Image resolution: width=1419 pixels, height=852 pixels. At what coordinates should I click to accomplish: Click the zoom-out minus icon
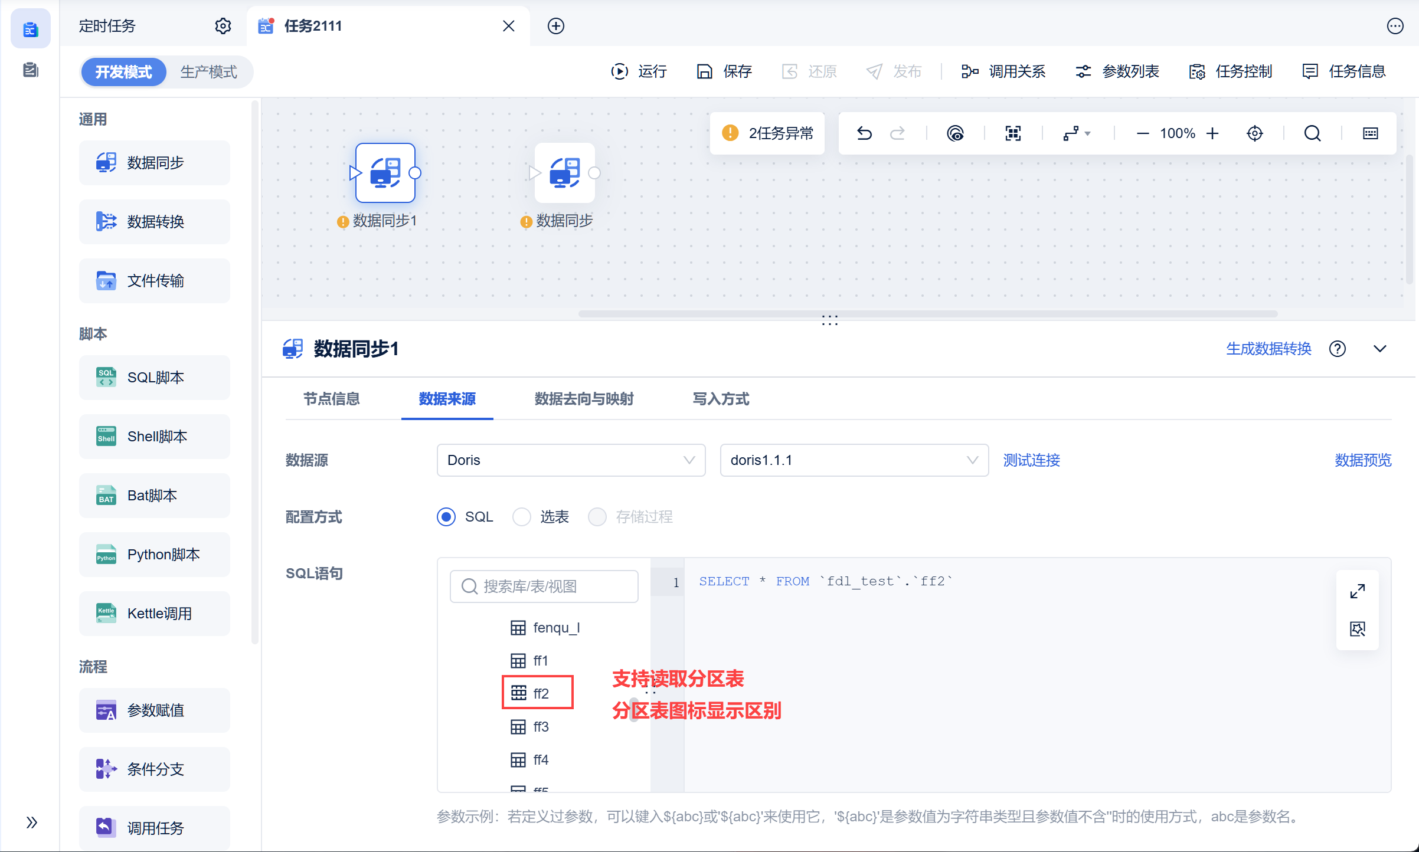point(1143,133)
